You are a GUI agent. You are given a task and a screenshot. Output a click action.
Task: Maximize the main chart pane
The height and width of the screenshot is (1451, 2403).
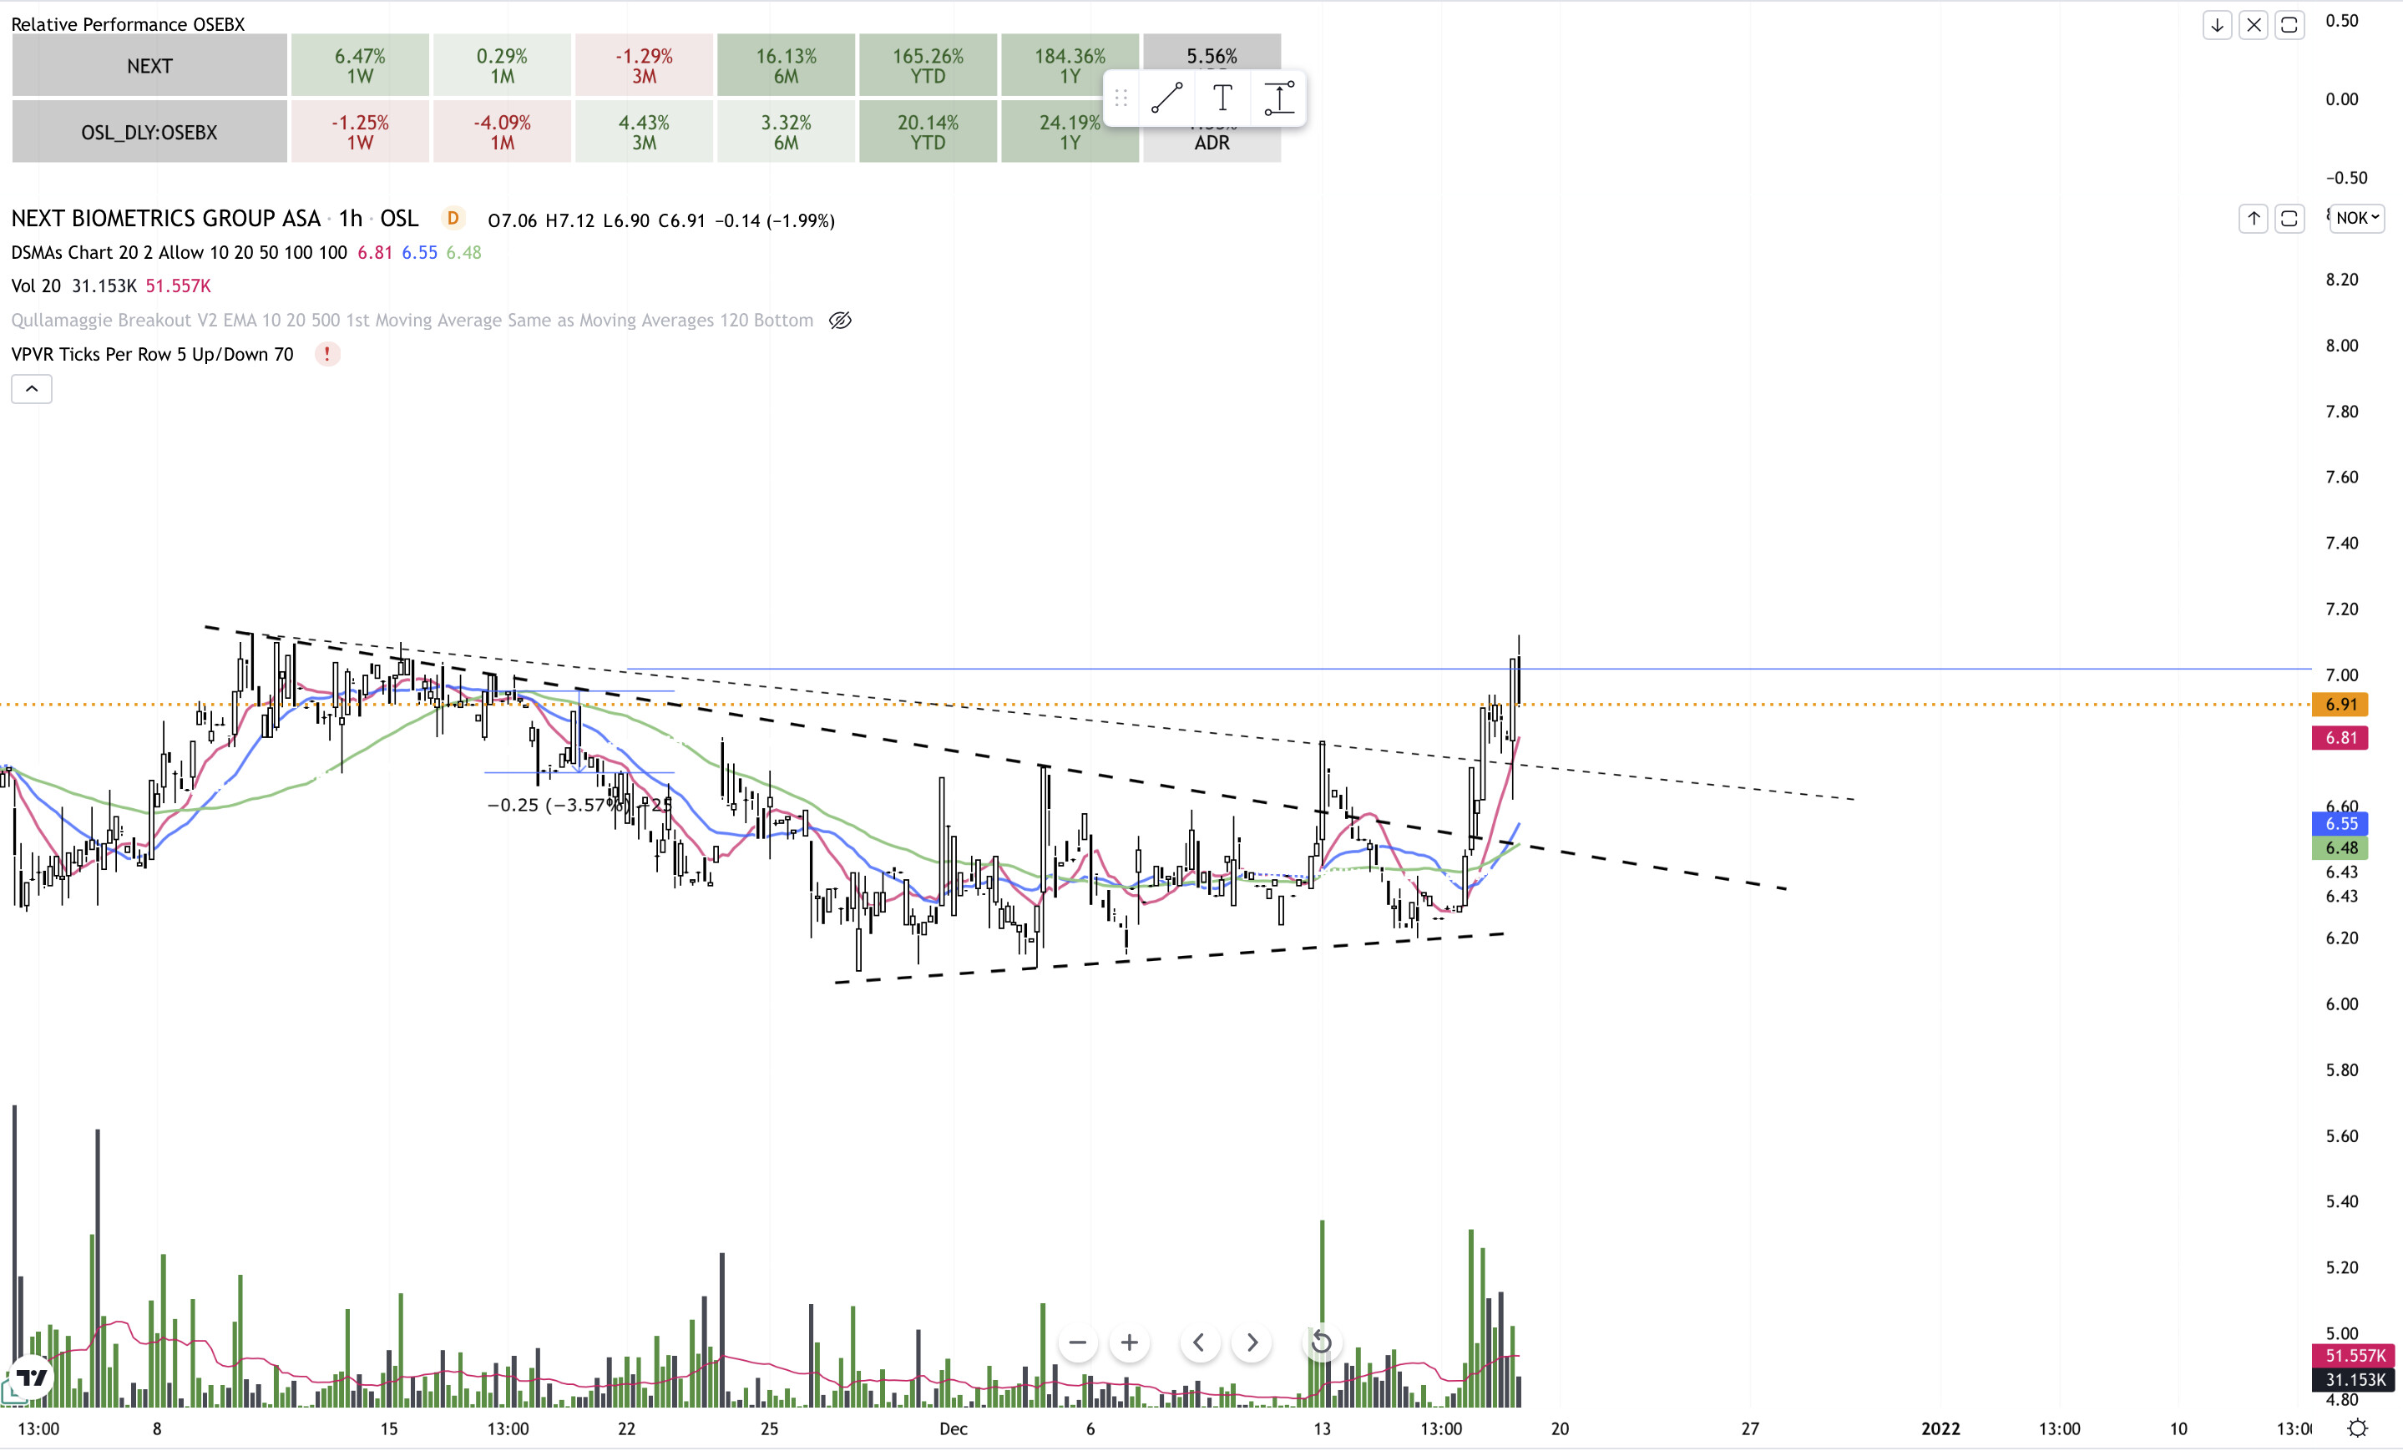[x=2289, y=219]
